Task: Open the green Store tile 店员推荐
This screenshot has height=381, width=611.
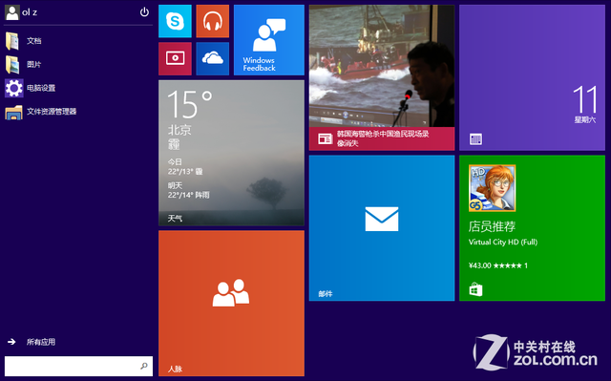Action: click(x=532, y=228)
